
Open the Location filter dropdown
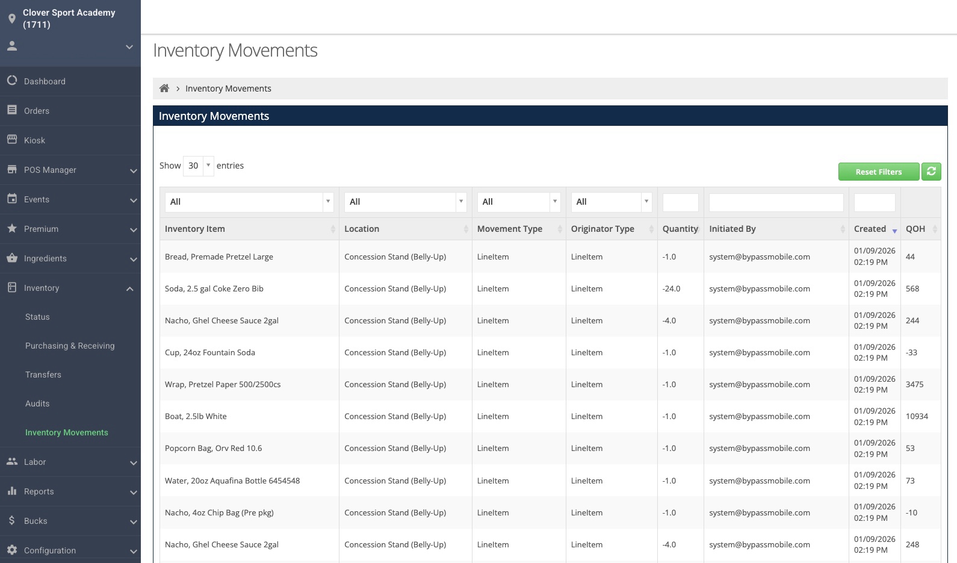click(406, 202)
